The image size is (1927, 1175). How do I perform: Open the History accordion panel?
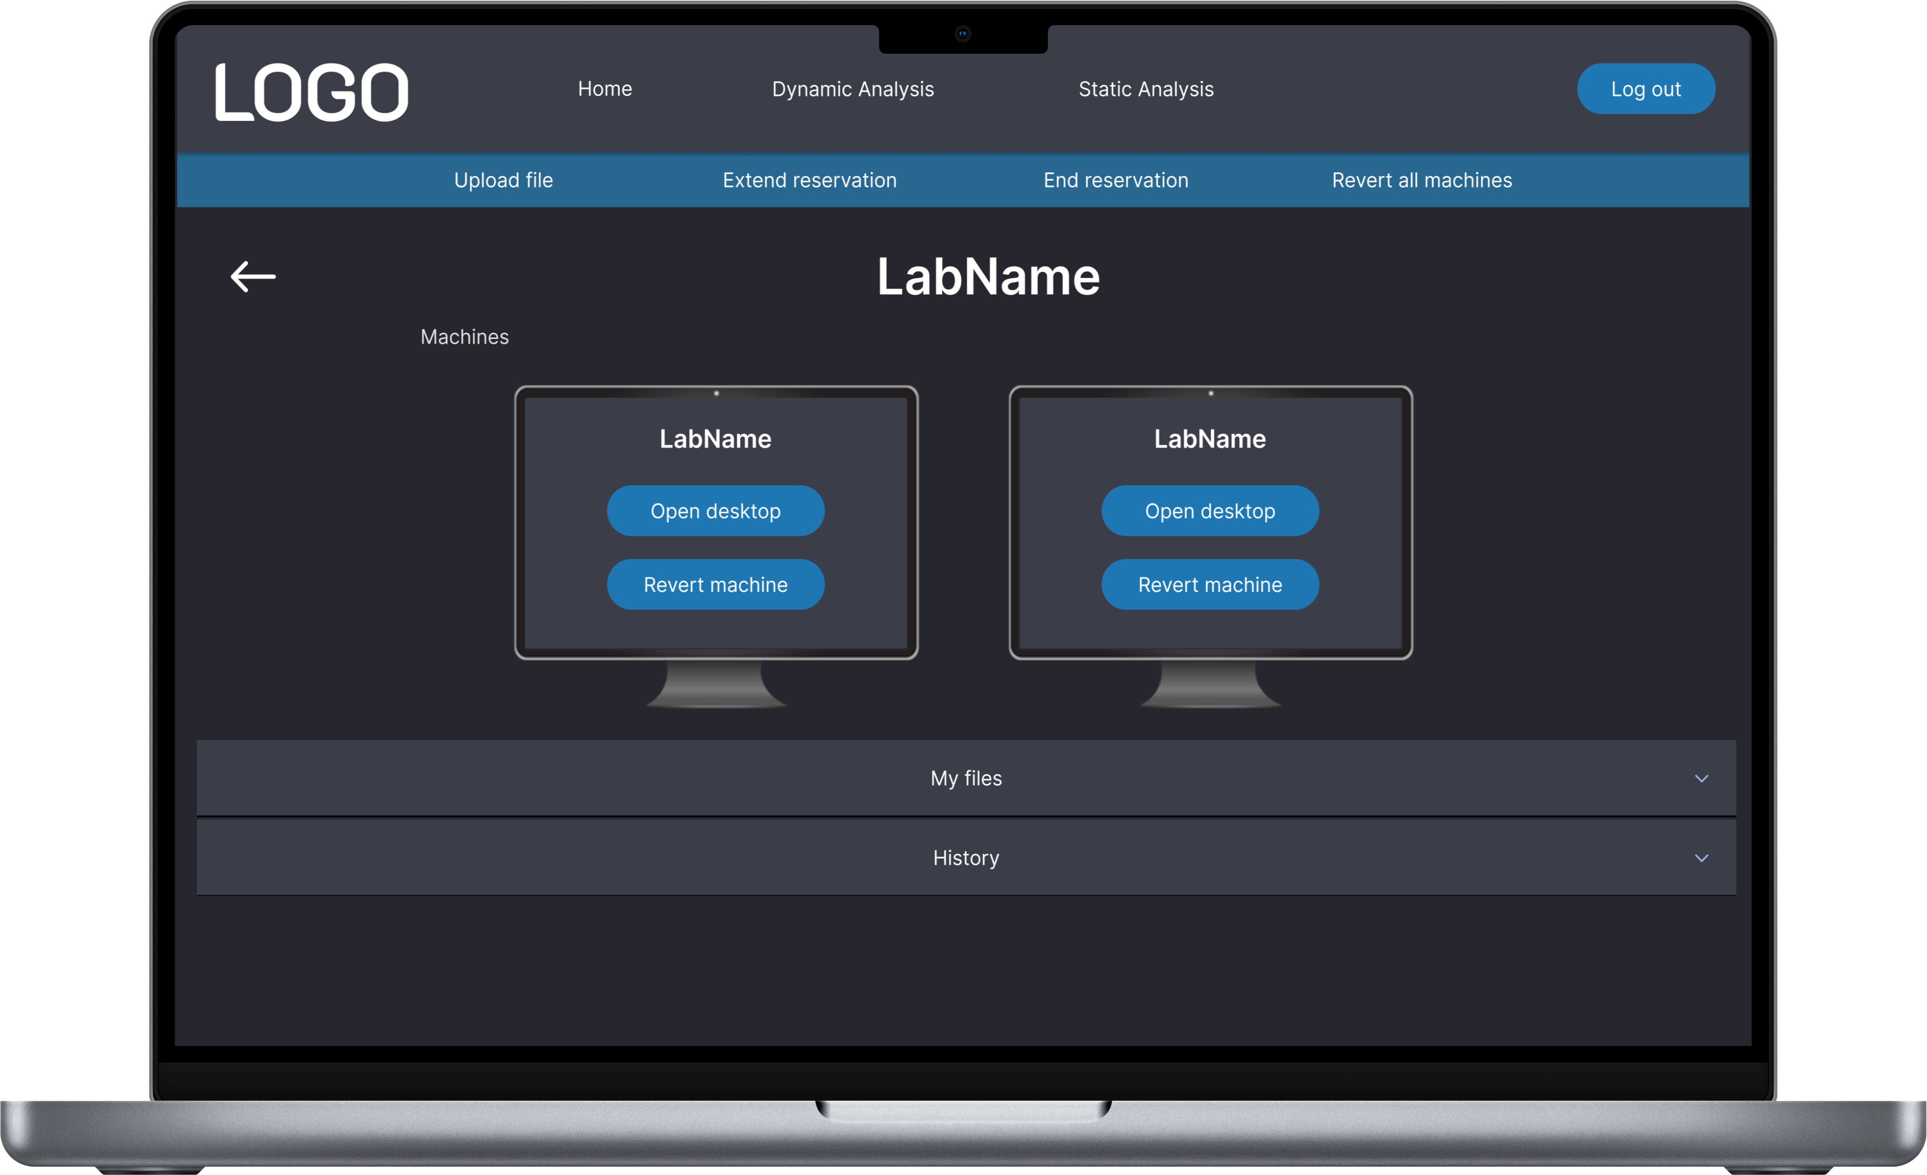click(965, 858)
